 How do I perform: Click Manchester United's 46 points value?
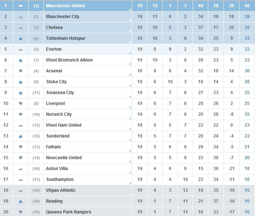pos(247,6)
